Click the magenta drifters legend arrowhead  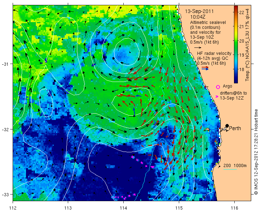coord(216,96)
